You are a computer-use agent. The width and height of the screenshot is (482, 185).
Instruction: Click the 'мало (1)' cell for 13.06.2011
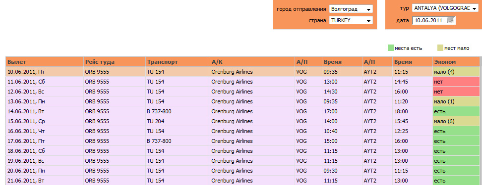point(456,101)
